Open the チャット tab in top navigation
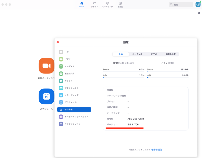This screenshot has width=202, height=158. (x=94, y=5)
